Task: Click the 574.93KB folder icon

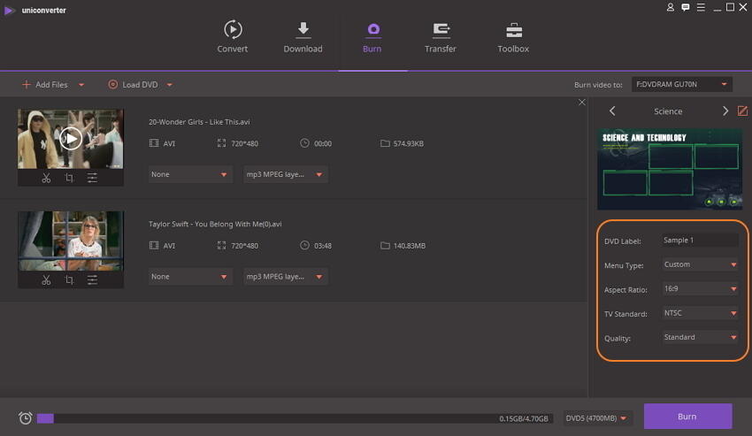Action: click(x=385, y=143)
